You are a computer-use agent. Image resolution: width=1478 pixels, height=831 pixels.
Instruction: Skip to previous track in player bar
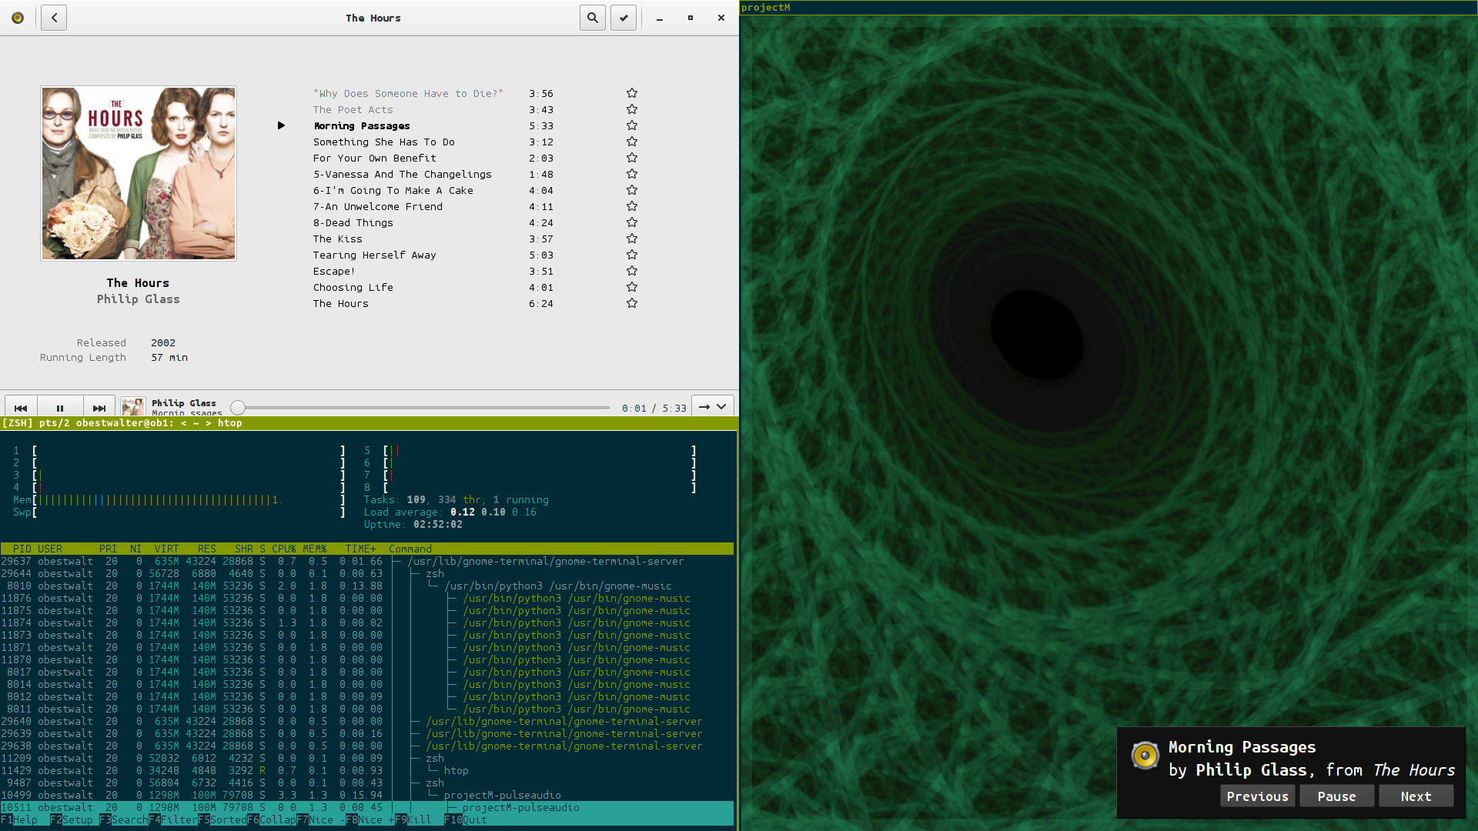(x=21, y=408)
